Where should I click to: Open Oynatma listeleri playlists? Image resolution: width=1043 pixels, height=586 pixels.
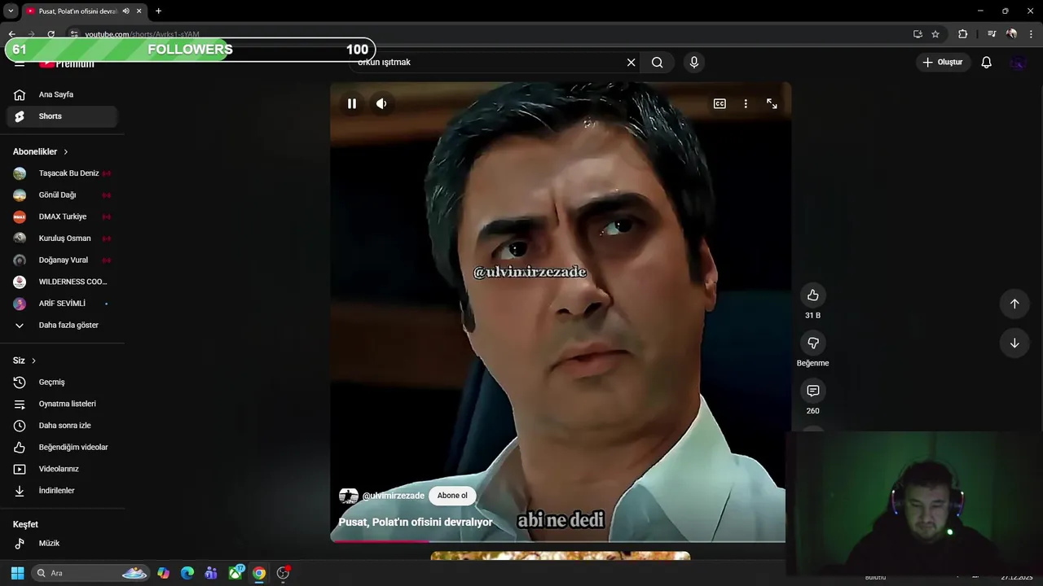click(x=62, y=404)
